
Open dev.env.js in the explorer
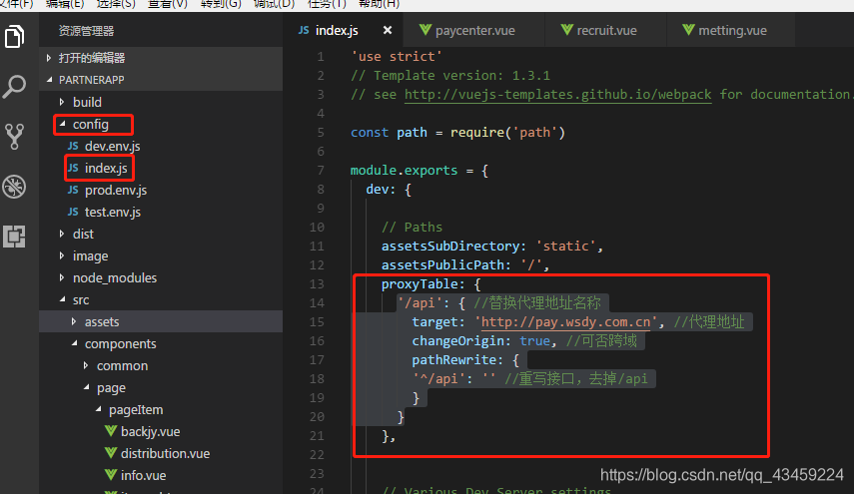click(161, 146)
